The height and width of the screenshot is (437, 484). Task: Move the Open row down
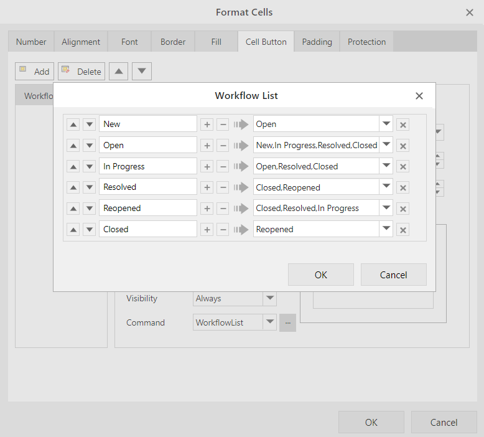90,146
